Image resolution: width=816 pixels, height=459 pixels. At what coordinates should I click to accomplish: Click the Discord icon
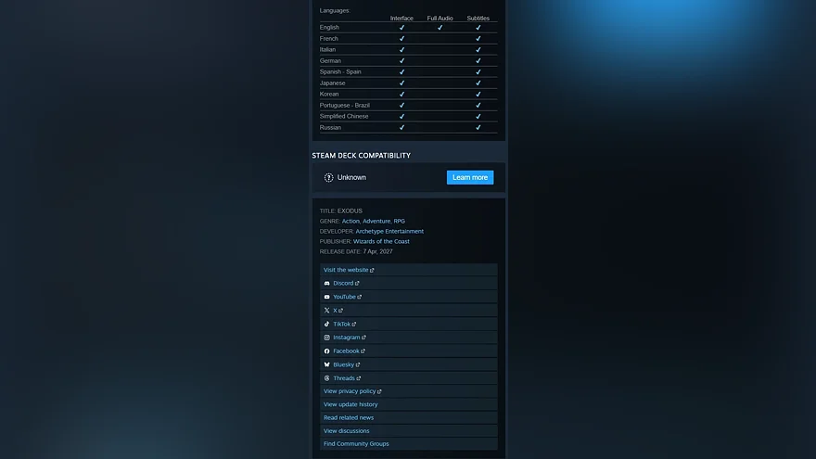(x=326, y=283)
